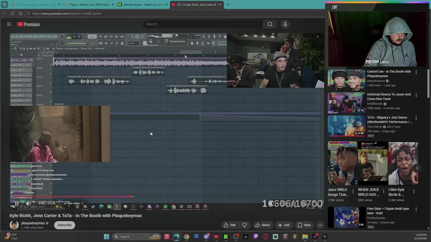The height and width of the screenshot is (242, 431).
Task: Open the YouTube hamburger guide menu
Action: coord(9,24)
